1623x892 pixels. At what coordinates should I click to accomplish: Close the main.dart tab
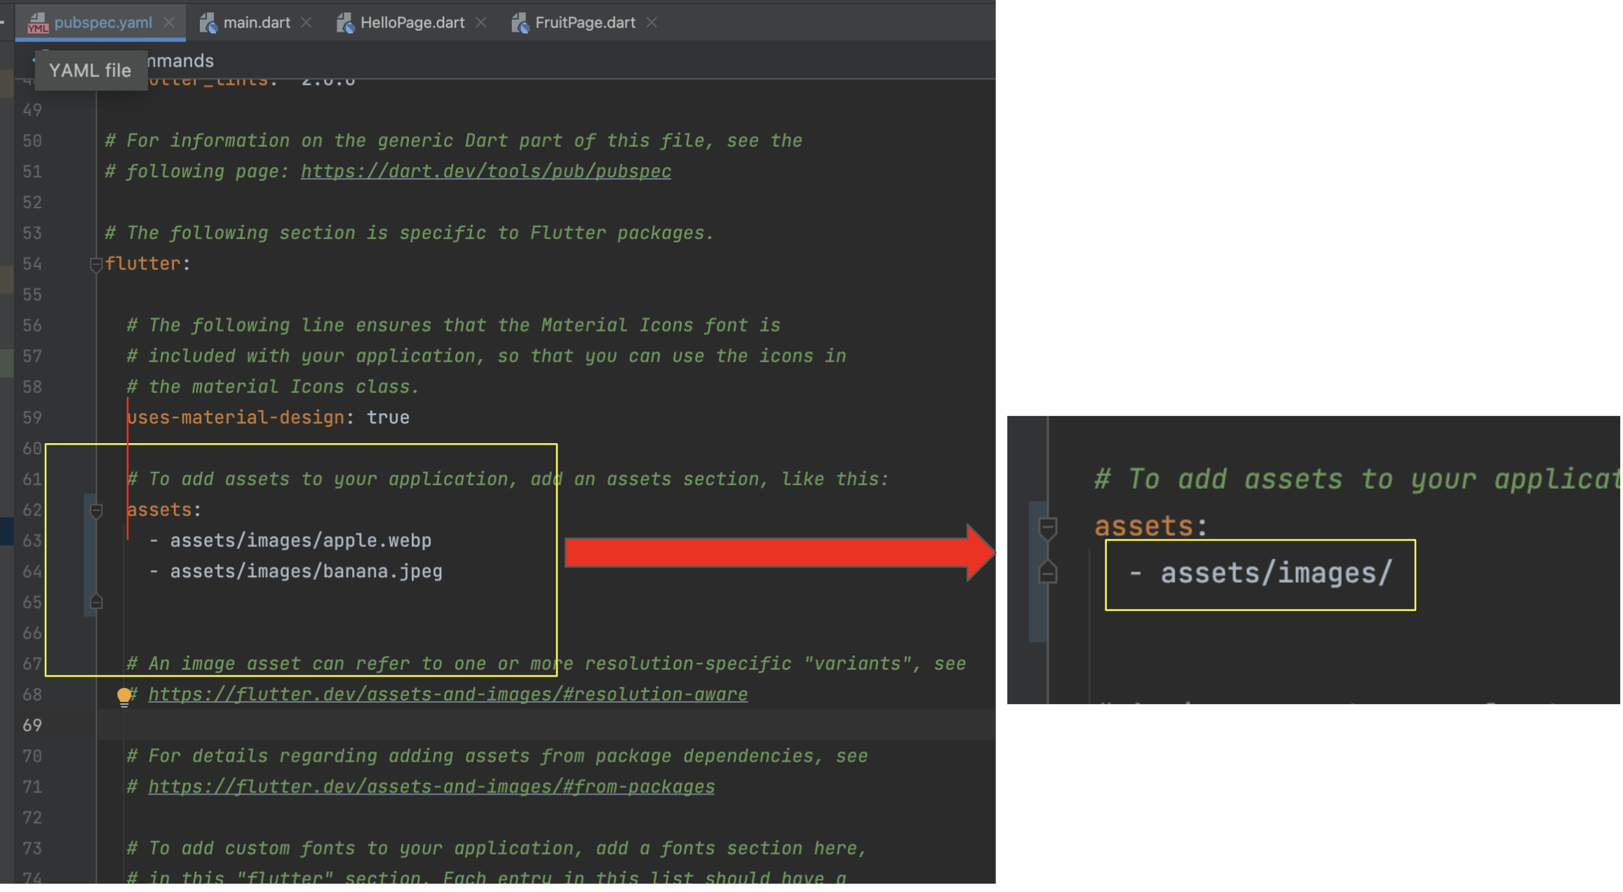coord(307,22)
